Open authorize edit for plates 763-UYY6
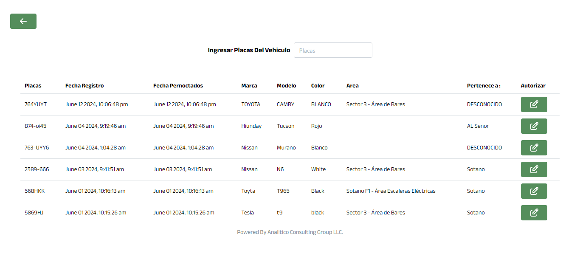The image size is (580, 262). 534,148
